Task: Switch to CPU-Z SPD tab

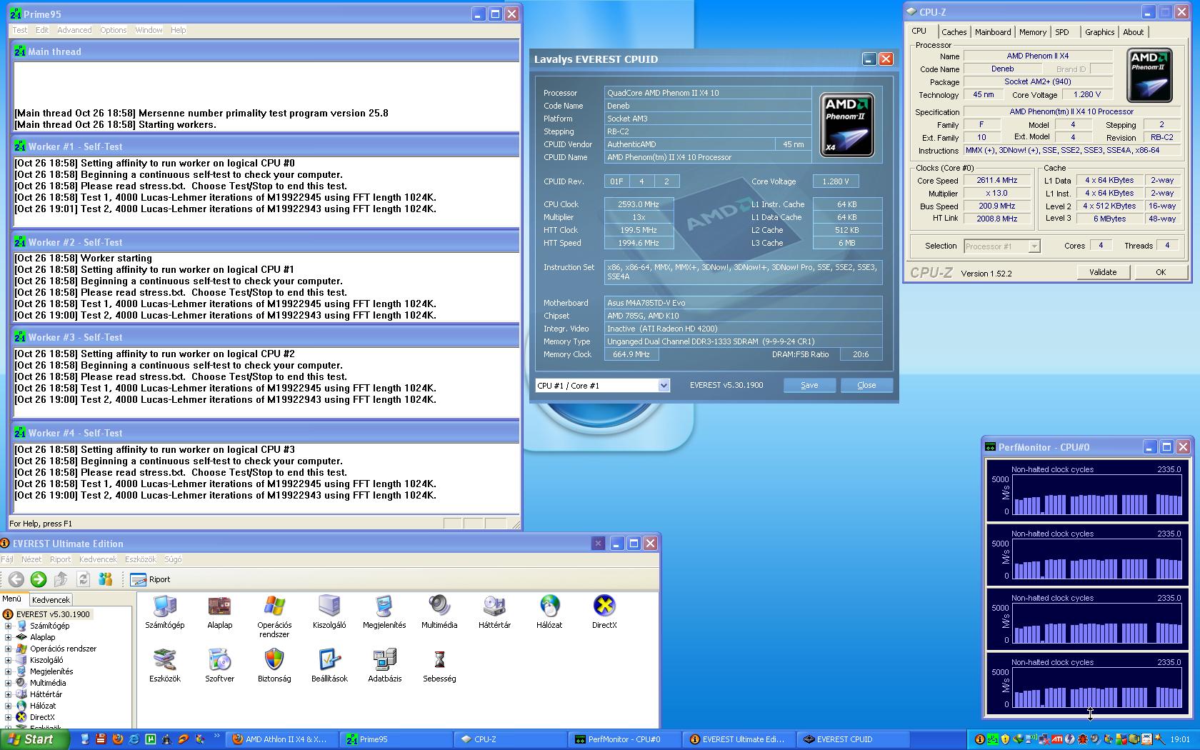Action: pos(1062,32)
